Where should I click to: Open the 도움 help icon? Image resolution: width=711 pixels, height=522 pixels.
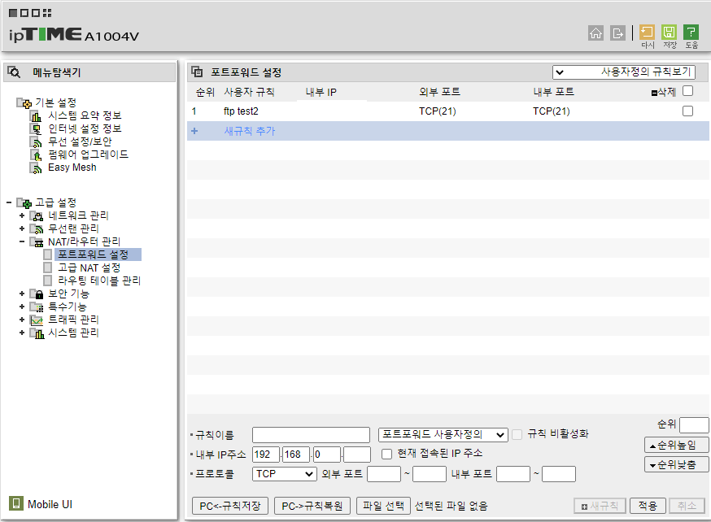pyautogui.click(x=691, y=33)
